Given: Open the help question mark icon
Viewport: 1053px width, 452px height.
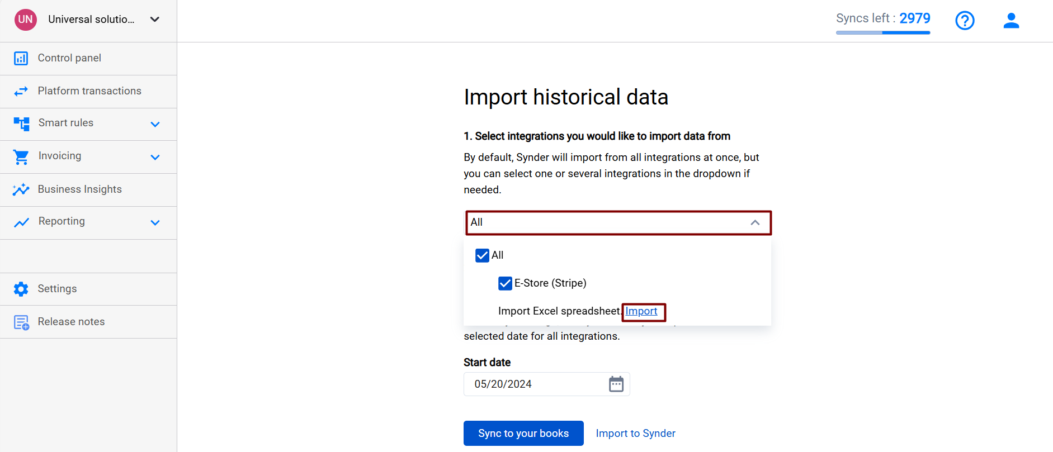Looking at the screenshot, I should pyautogui.click(x=965, y=21).
